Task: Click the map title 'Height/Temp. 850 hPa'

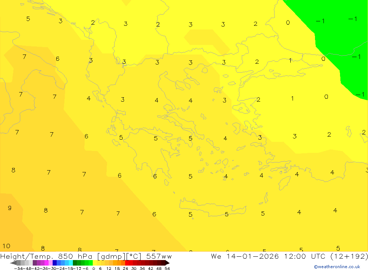Action: pyautogui.click(x=46, y=256)
